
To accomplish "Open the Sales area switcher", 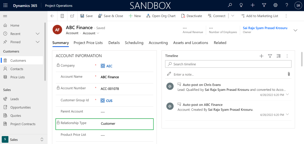I will (23, 139).
